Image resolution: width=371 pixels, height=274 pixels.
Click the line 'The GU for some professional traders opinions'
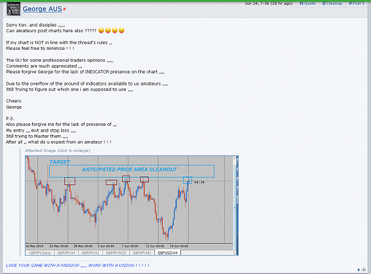(x=60, y=60)
